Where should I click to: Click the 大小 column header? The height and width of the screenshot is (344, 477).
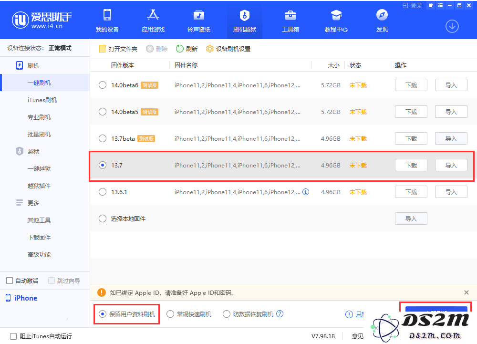[334, 65]
